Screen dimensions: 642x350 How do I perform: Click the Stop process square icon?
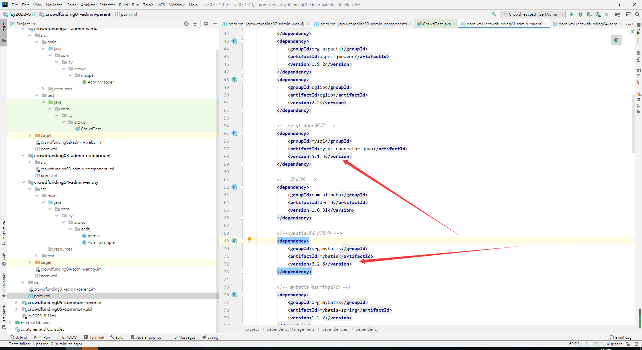pos(607,14)
